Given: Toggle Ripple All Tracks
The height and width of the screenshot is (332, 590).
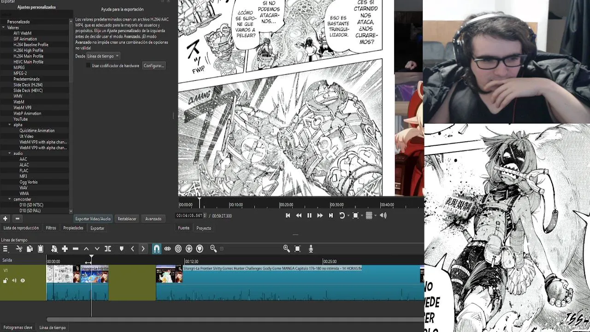Looking at the screenshot, I should tap(189, 249).
